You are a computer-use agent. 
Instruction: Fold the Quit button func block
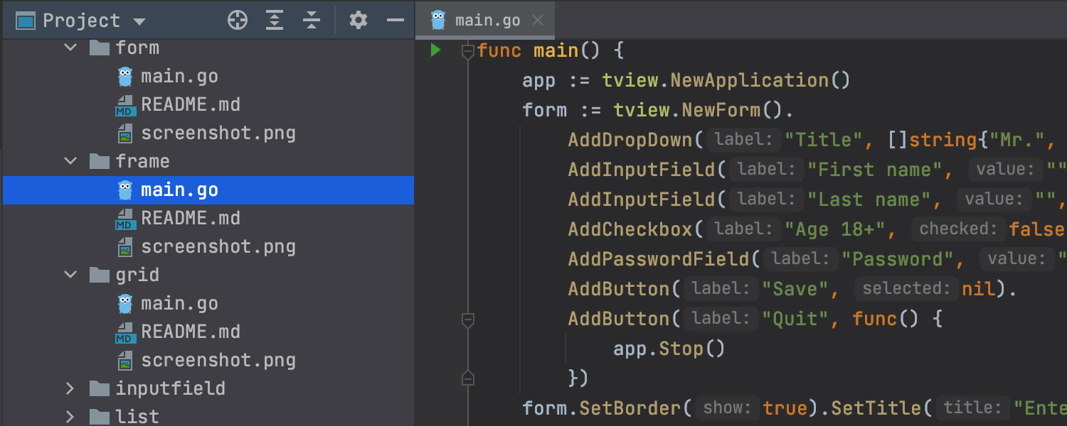(467, 319)
